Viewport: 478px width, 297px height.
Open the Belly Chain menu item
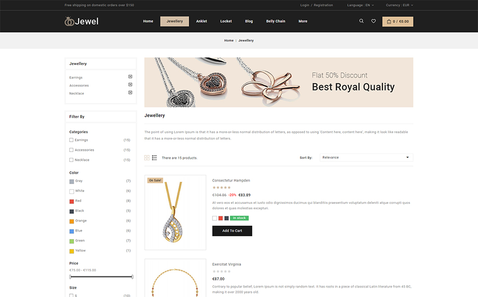click(x=275, y=21)
